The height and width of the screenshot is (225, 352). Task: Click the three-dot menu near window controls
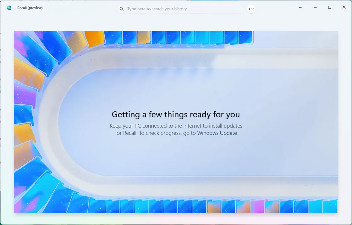[300, 7]
